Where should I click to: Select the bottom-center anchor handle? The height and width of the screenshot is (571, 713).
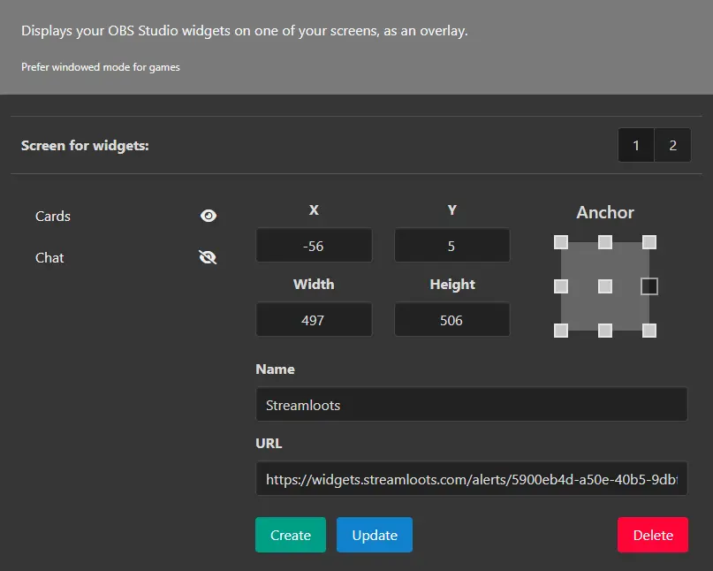[x=605, y=330]
